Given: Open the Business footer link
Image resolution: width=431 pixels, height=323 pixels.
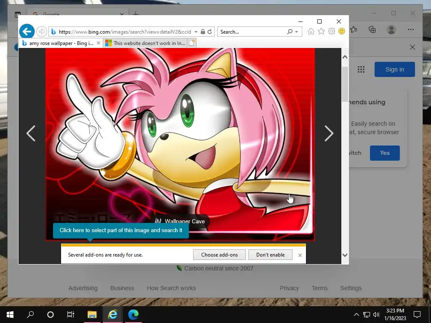Looking at the screenshot, I should (x=122, y=288).
